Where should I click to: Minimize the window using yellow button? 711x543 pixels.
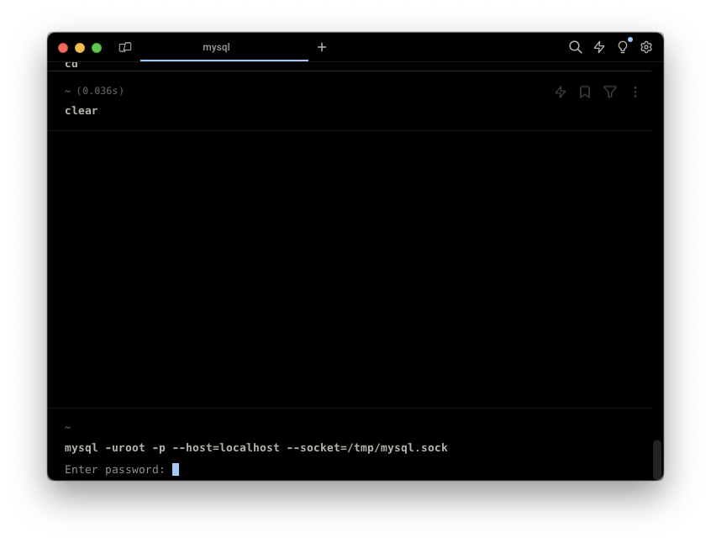(x=80, y=48)
